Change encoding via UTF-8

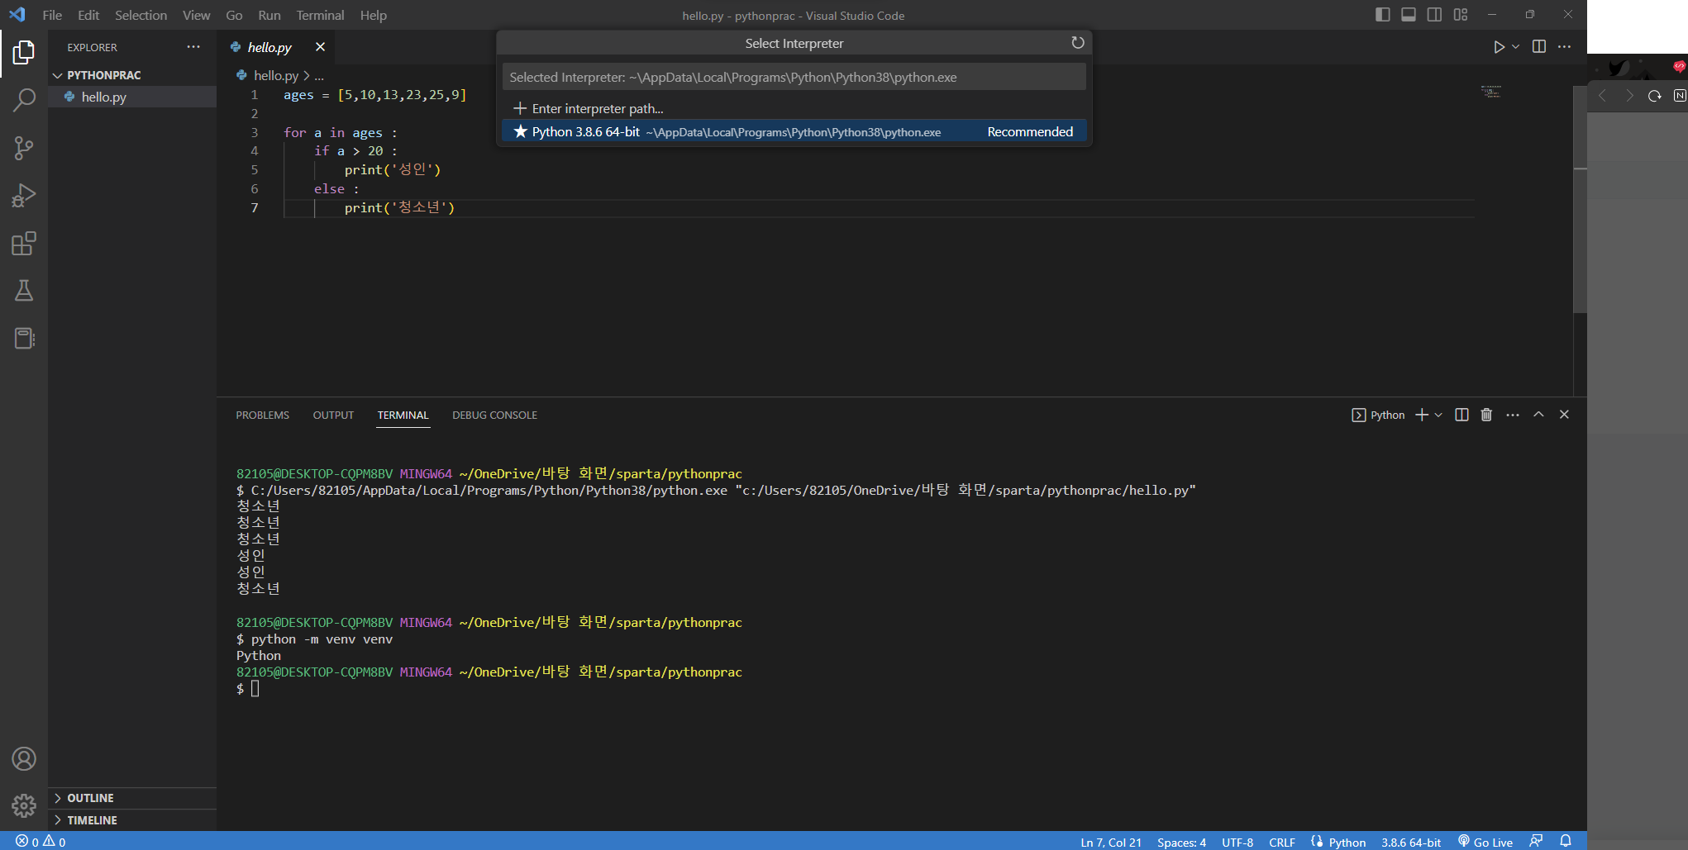coord(1237,842)
